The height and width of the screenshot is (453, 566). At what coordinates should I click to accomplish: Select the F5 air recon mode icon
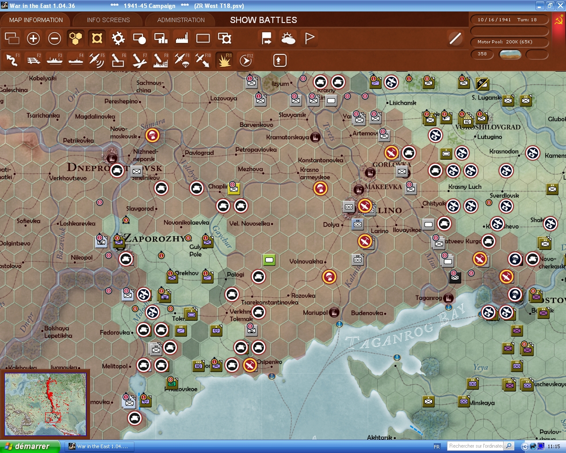(97, 60)
